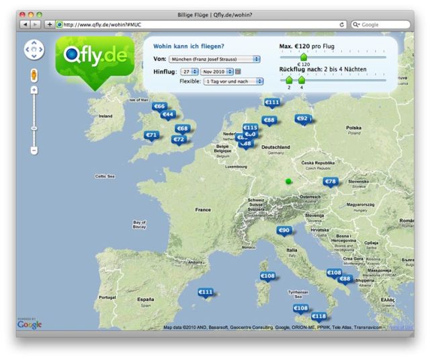Select the €92 flight marker
Image resolution: width=430 pixels, height=359 pixels.
(303, 119)
